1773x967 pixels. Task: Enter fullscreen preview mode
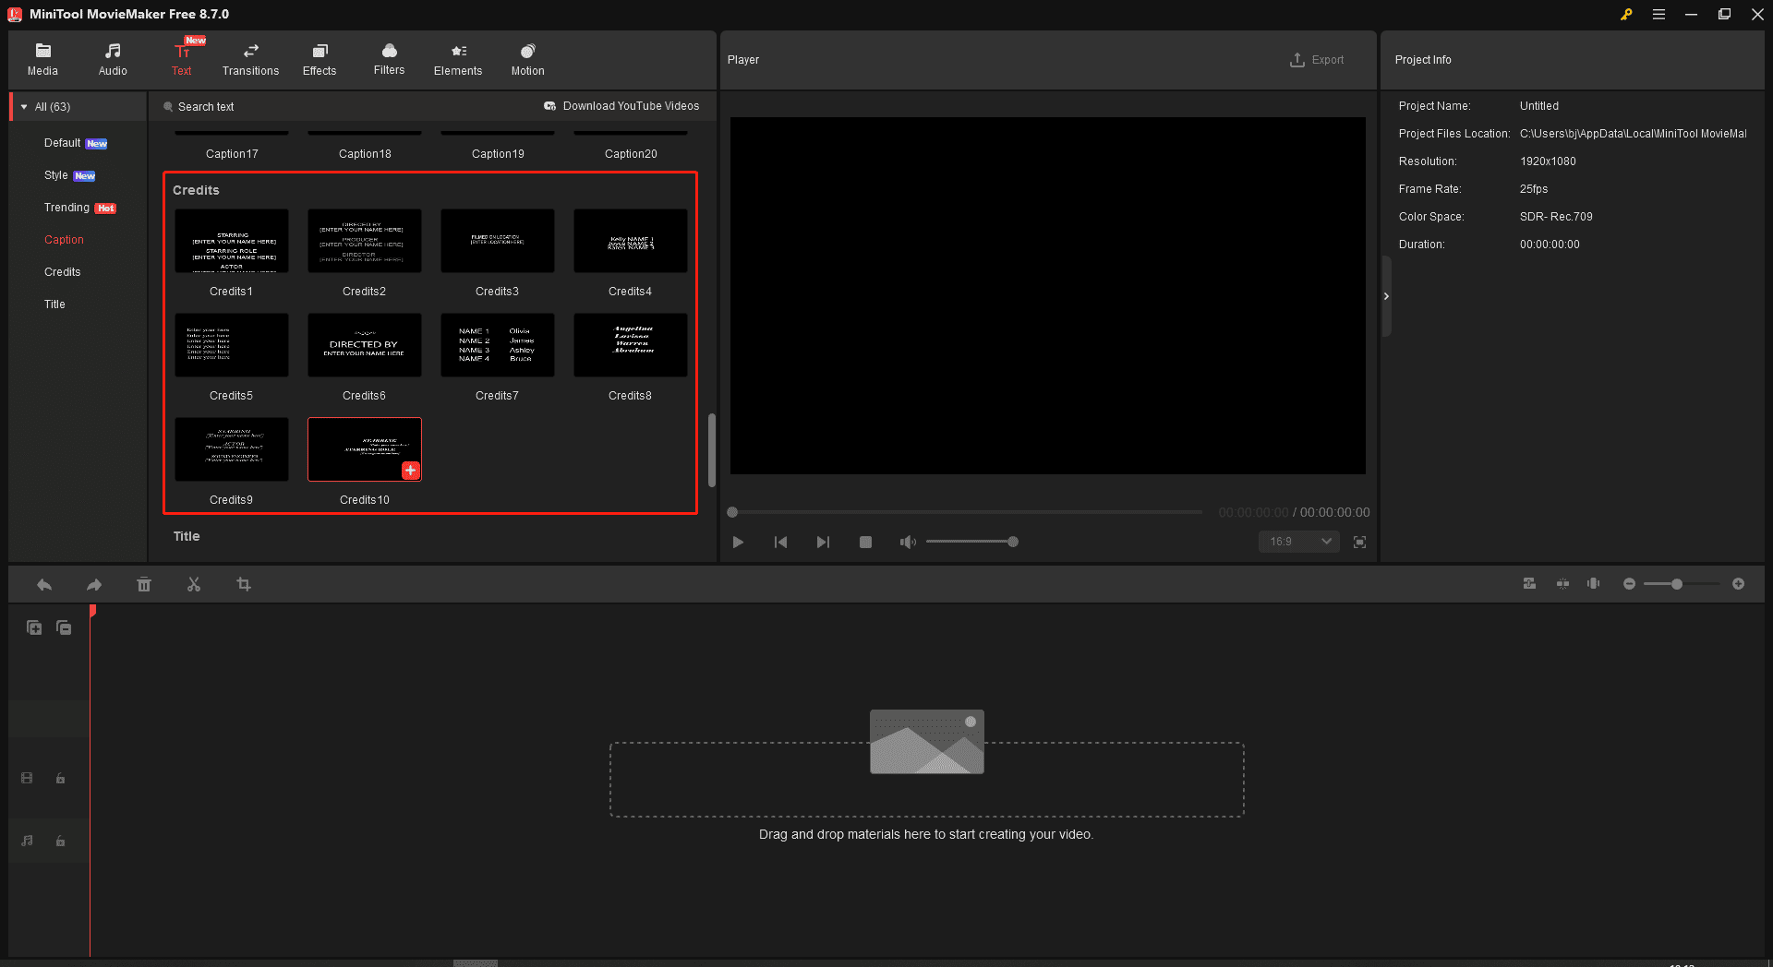pos(1359,543)
